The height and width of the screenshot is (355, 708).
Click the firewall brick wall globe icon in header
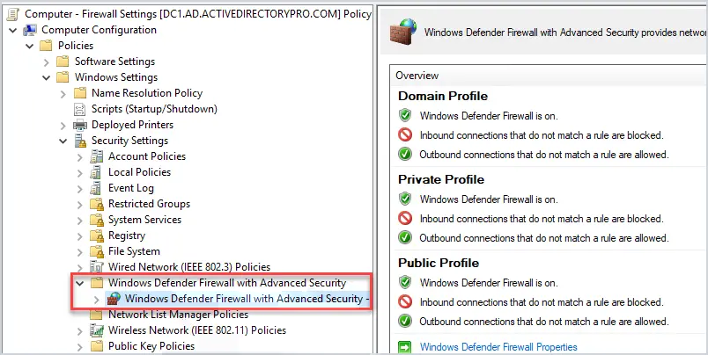coord(402,33)
